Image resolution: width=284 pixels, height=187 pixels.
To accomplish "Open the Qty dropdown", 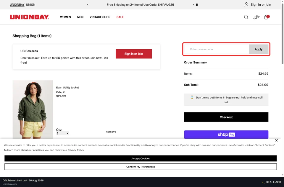I will click(62, 133).
